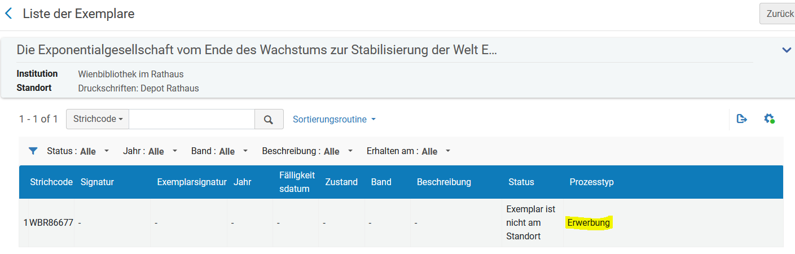Click the magnifier search button
Image resolution: width=795 pixels, height=254 pixels.
click(x=269, y=119)
